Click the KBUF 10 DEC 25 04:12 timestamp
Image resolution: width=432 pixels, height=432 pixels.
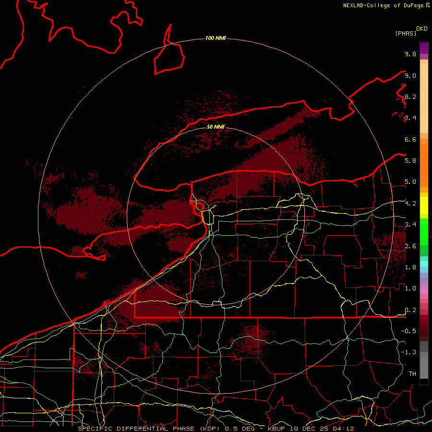pyautogui.click(x=311, y=429)
